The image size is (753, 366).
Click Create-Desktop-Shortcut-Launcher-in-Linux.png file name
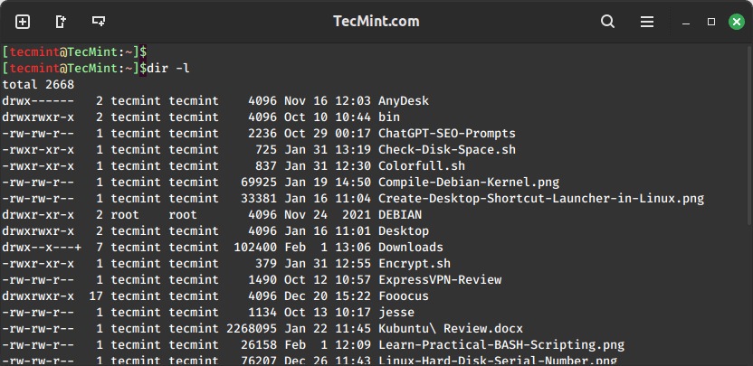click(541, 199)
